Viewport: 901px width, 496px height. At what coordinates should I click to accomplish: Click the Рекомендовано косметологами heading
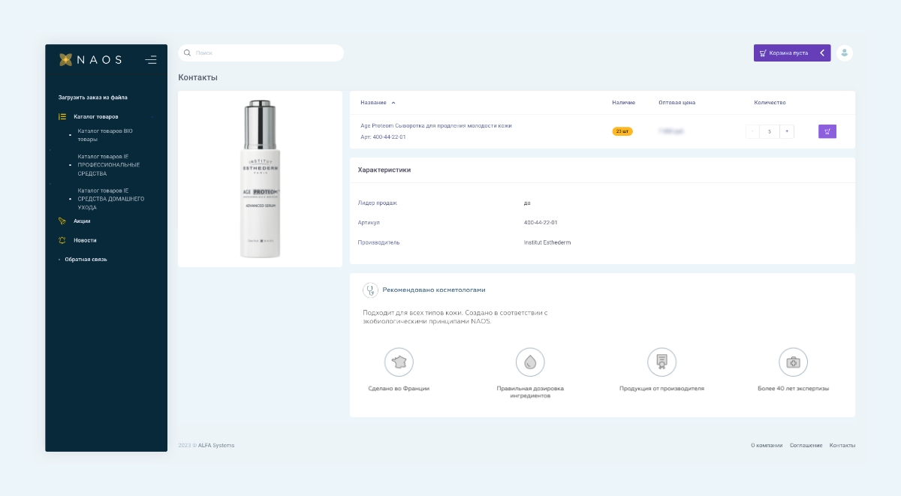click(x=434, y=290)
